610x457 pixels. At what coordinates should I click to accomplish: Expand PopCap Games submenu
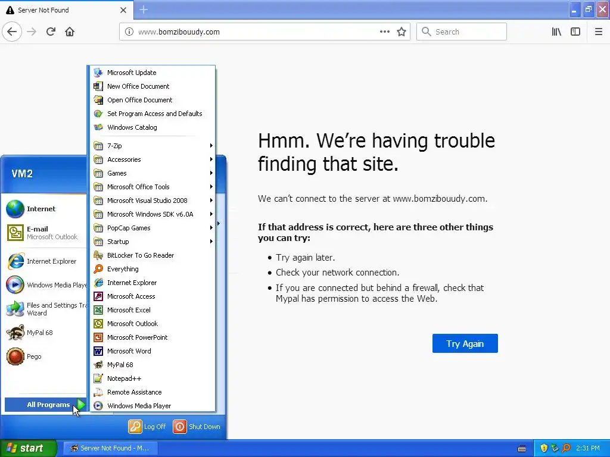tap(152, 228)
